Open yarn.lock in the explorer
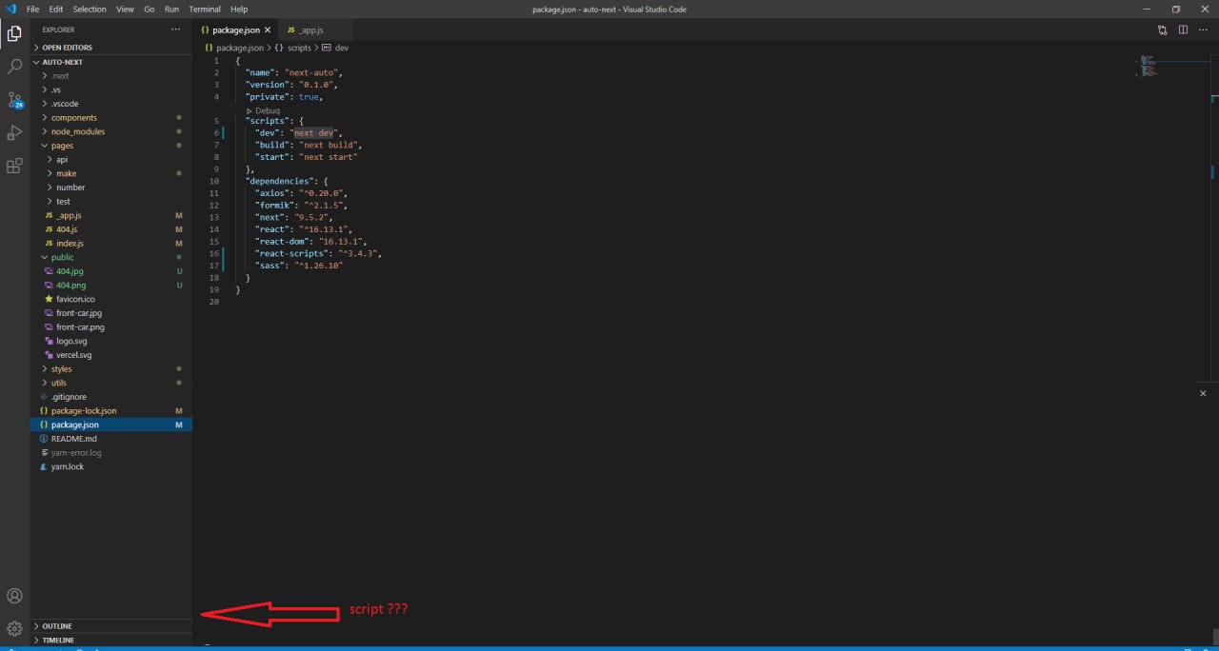This screenshot has height=651, width=1219. (x=111, y=466)
